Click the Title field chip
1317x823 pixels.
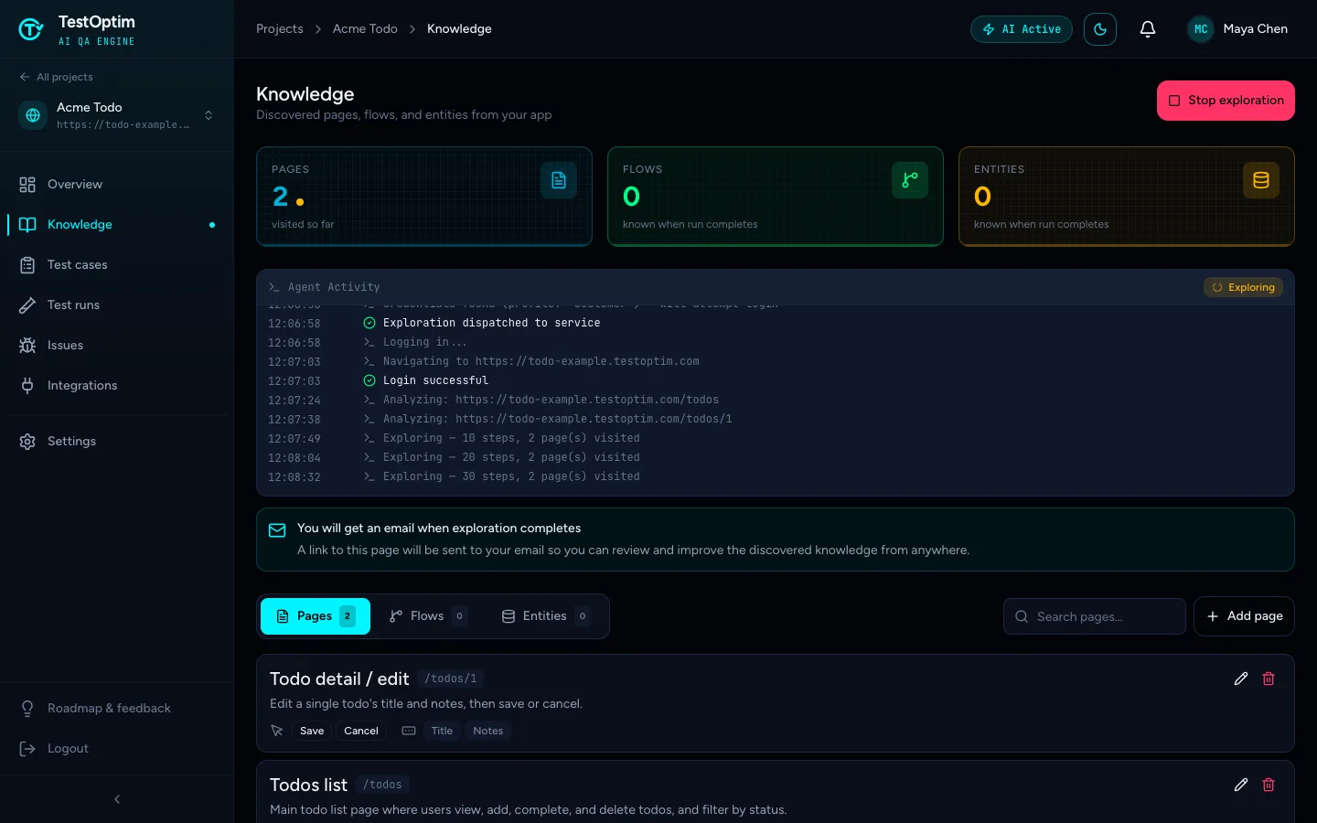click(x=442, y=731)
